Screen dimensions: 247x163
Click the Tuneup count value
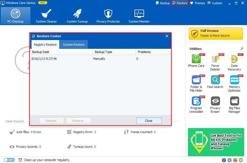[x=95, y=147]
